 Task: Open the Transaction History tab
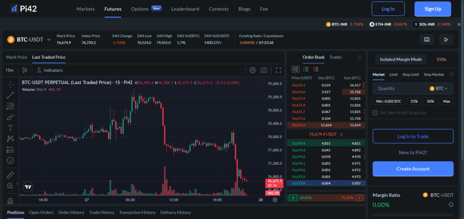(137, 212)
